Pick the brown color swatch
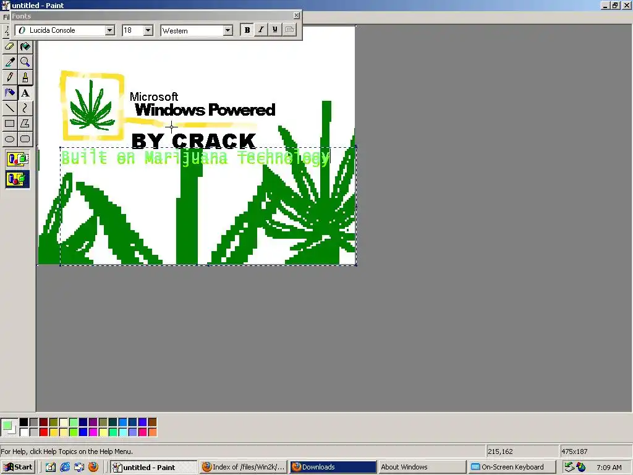The width and height of the screenshot is (633, 475). click(152, 422)
